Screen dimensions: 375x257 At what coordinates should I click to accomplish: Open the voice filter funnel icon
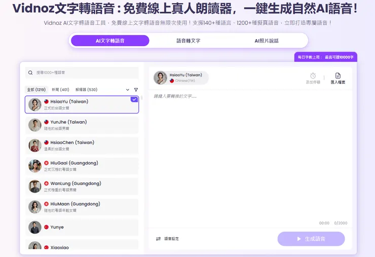pos(136,90)
